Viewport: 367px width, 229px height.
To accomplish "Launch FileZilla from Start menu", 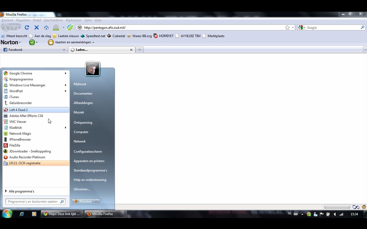I will pyautogui.click(x=36, y=145).
